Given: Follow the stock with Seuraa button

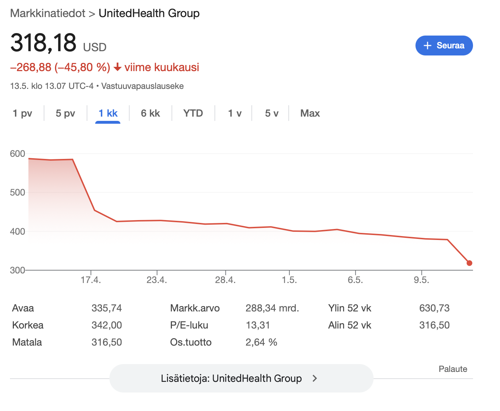Looking at the screenshot, I should [444, 46].
